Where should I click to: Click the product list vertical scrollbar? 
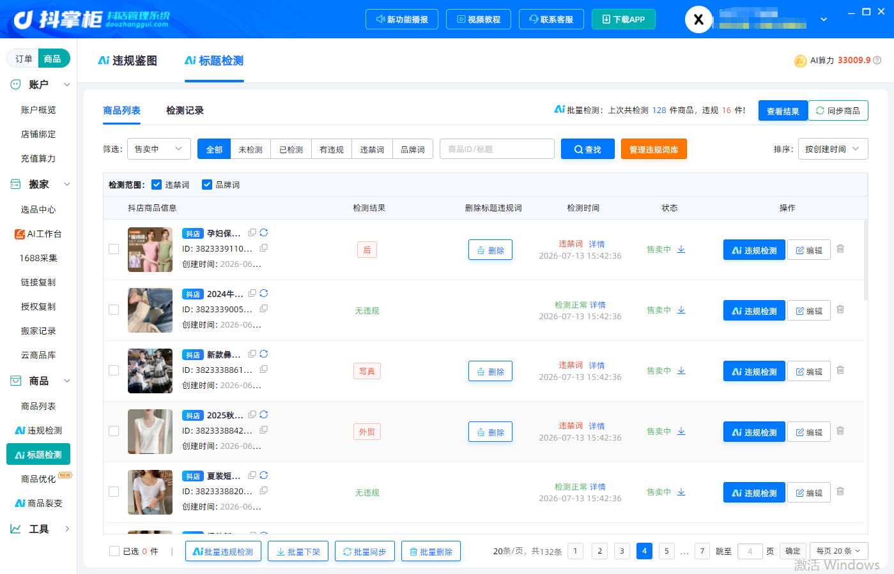[866, 260]
